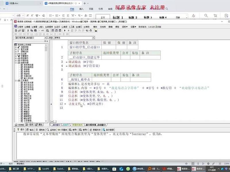Expand the 寻找文件 code line plus
230x172 pixels.
click(65, 104)
